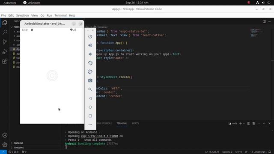Open the Search view in activity bar
Viewport: 274px width, 154px height.
(x=5, y=32)
